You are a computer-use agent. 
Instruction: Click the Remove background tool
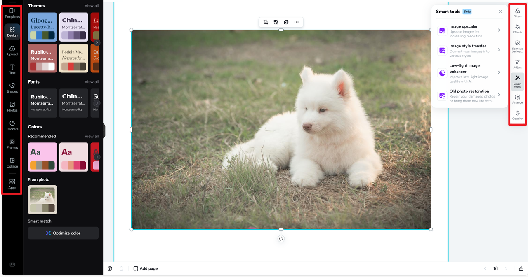pyautogui.click(x=517, y=46)
